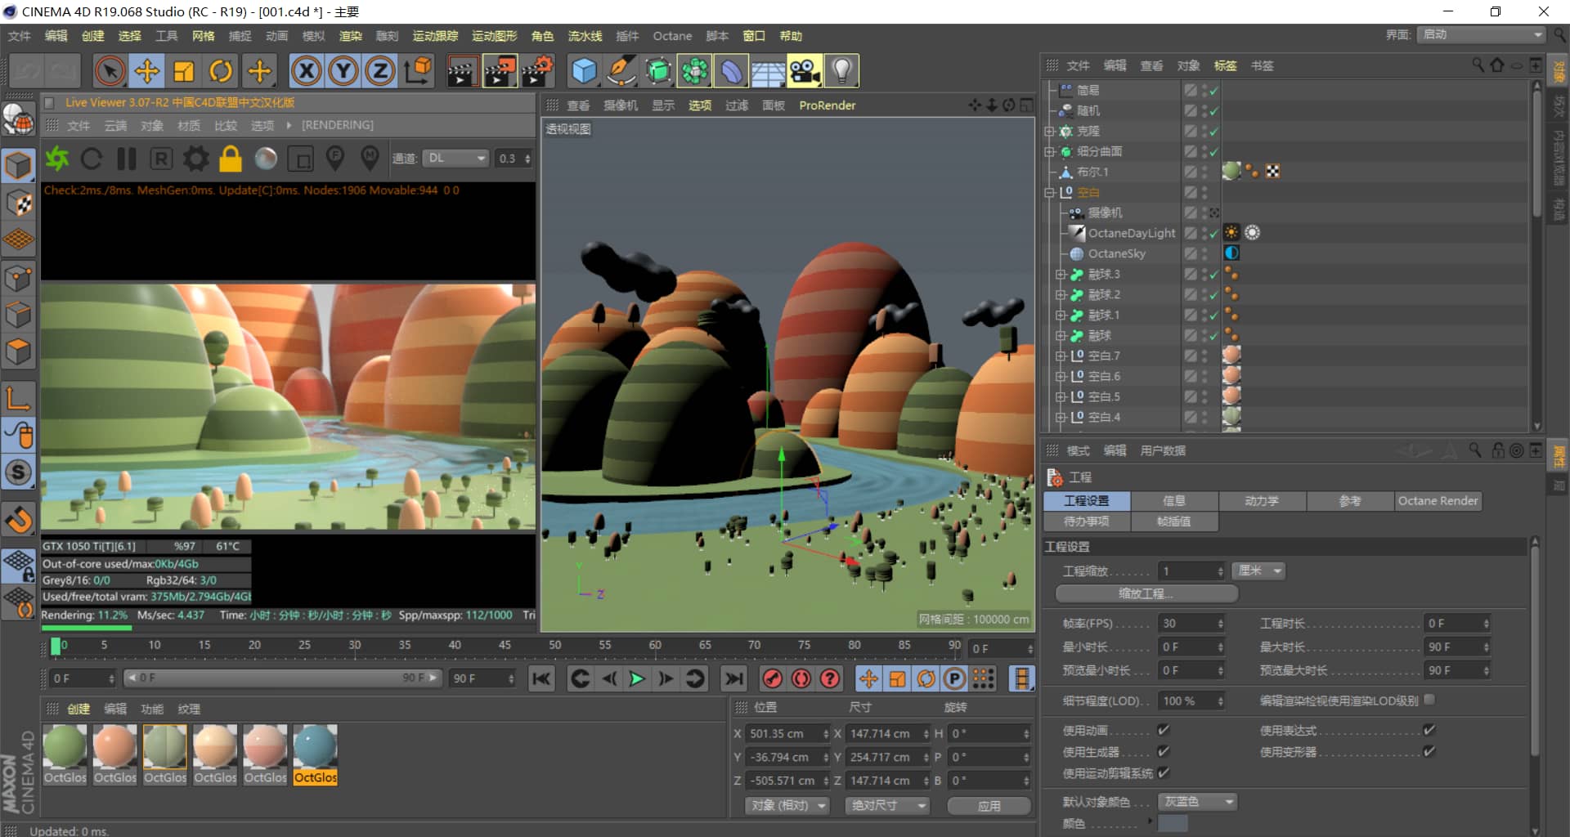The width and height of the screenshot is (1570, 837).
Task: Open the 对象 (相对) coordinate dropdown
Action: click(787, 806)
